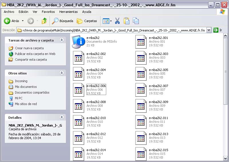Collapse the Detalles panel
This screenshot has width=229, height=162.
(62, 117)
